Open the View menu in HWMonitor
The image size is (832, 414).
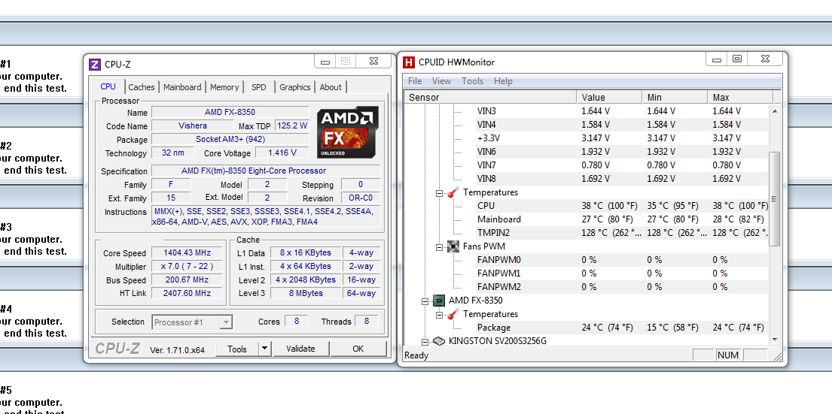pyautogui.click(x=441, y=81)
